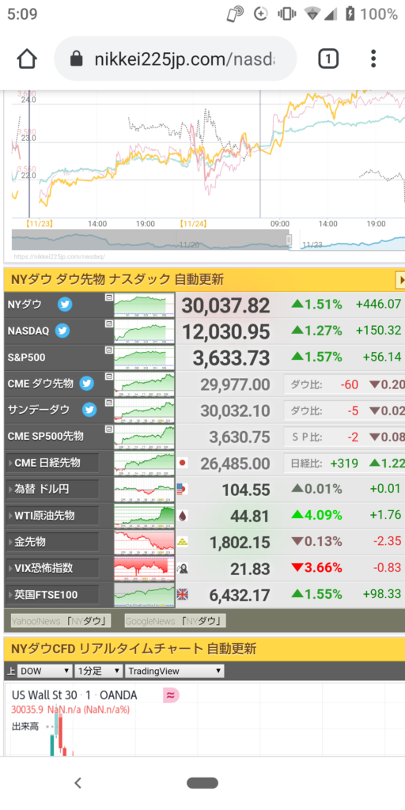This screenshot has width=405, height=810.
Task: Expand the CME 日経先物 row
Action: point(52,463)
